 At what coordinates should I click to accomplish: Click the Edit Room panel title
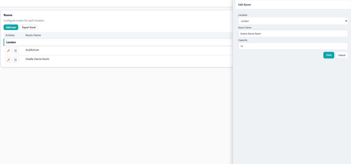(244, 5)
